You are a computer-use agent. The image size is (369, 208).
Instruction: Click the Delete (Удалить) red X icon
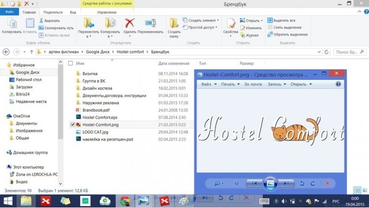[129, 24]
